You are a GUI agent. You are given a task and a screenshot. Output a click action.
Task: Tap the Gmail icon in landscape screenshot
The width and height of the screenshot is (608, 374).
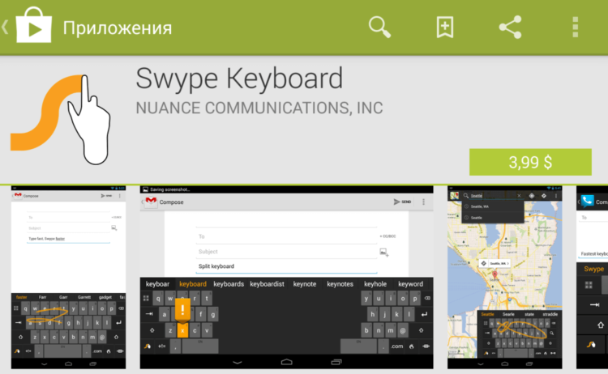tap(151, 202)
